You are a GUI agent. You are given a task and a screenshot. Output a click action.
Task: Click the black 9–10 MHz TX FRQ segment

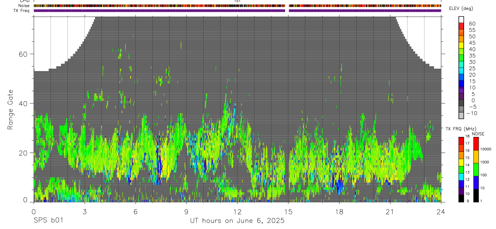[x=461, y=198]
